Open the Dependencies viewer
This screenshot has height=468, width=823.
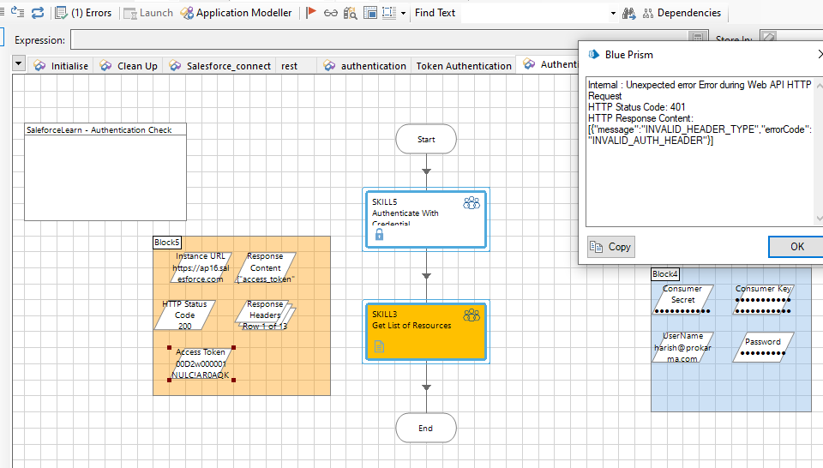pyautogui.click(x=682, y=13)
